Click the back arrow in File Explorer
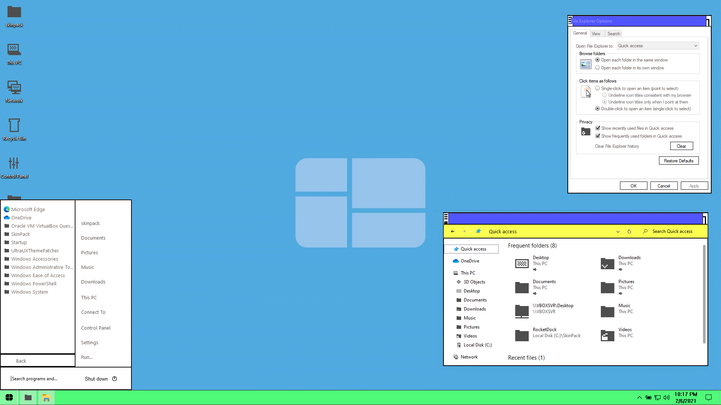 (x=453, y=231)
